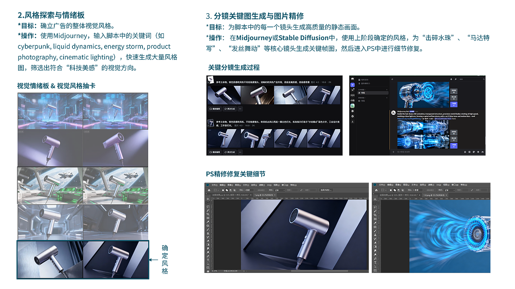Select Type tool in left Photoshop toolbar
This screenshot has height=289, width=515.
(208, 260)
